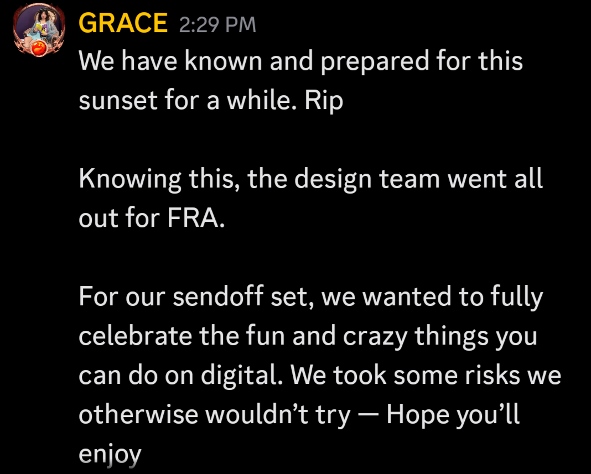Open the GRACE username profile popout
Screen dimensions: 591x474
[x=123, y=23]
